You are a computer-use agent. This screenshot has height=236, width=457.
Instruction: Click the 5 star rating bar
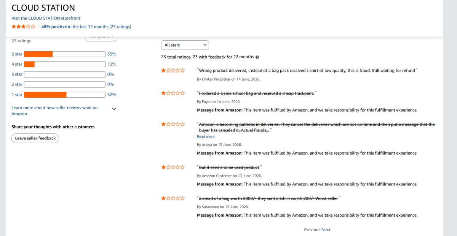pyautogui.click(x=65, y=54)
